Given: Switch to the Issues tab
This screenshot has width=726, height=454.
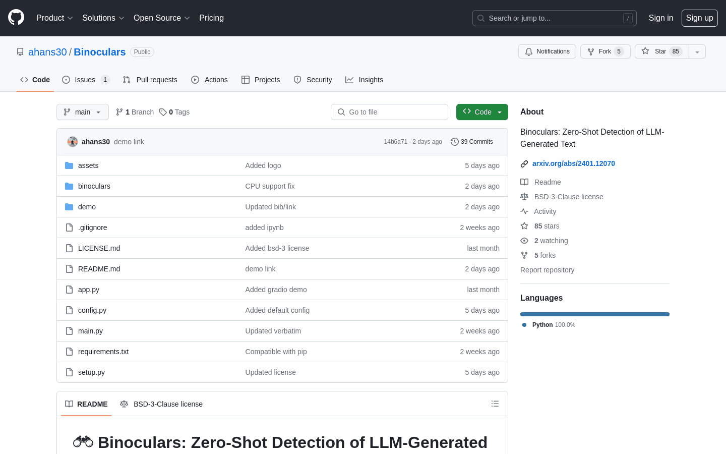Looking at the screenshot, I should [85, 80].
